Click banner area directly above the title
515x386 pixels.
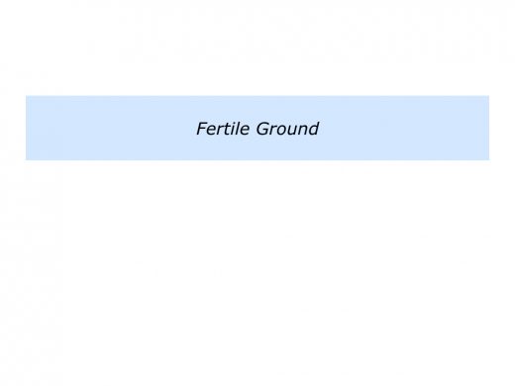pyautogui.click(x=257, y=108)
